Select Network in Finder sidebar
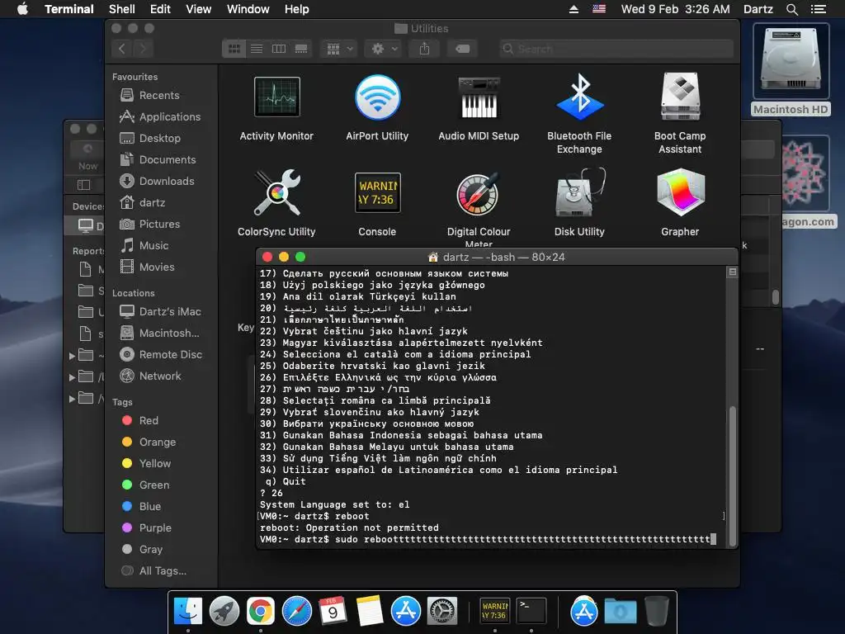 pos(159,376)
